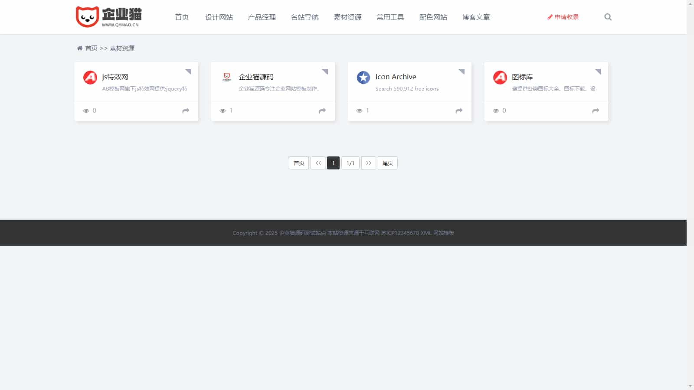This screenshot has width=694, height=390.
Task: Open the 博客文章 navigation menu
Action: click(x=475, y=17)
